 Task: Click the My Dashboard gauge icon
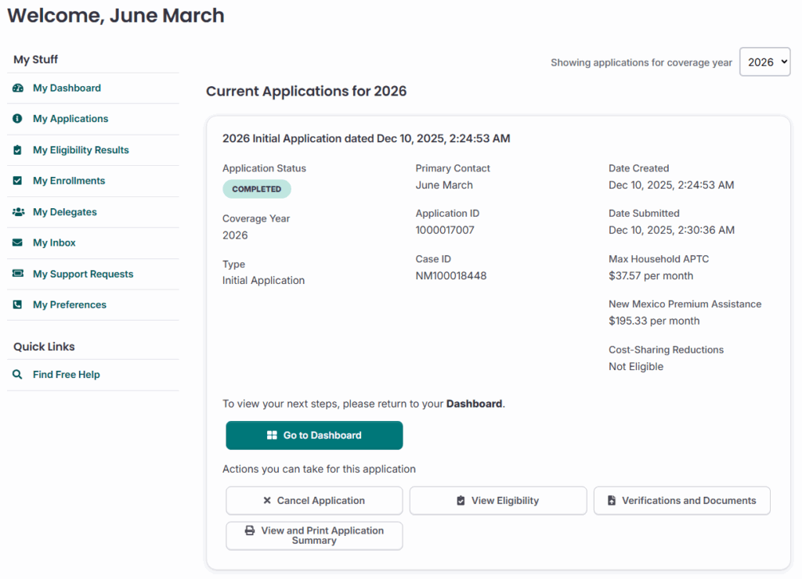[x=18, y=88]
